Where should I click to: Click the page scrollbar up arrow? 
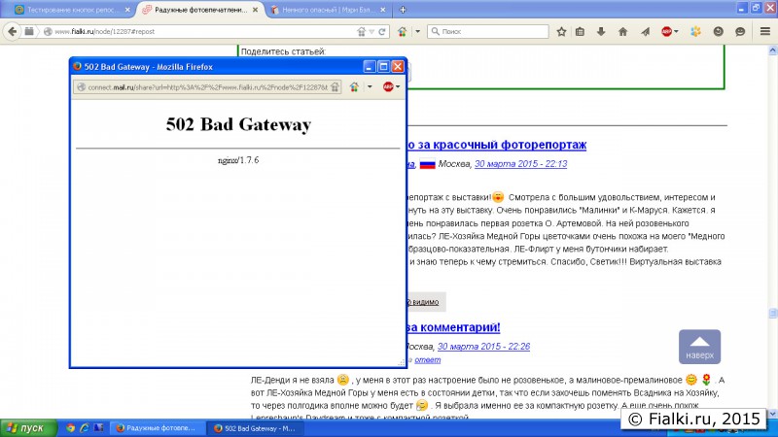pyautogui.click(x=772, y=50)
